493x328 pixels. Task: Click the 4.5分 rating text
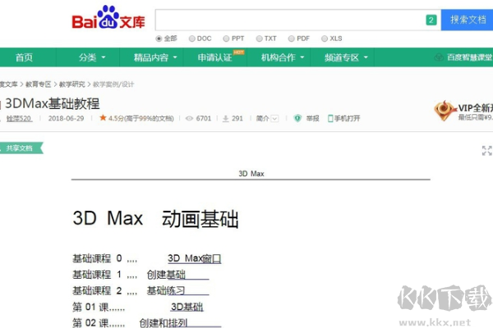click(x=141, y=118)
